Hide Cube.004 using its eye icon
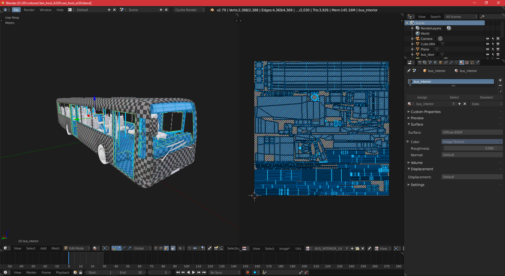The height and width of the screenshot is (276, 505). 487,44
